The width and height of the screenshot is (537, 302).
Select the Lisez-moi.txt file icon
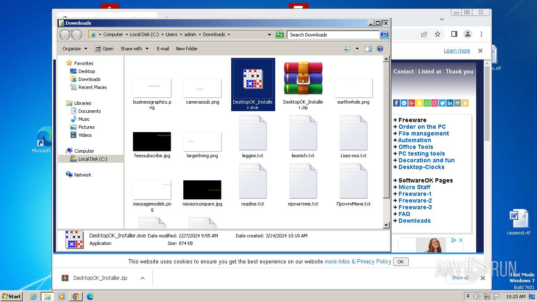coord(353,133)
